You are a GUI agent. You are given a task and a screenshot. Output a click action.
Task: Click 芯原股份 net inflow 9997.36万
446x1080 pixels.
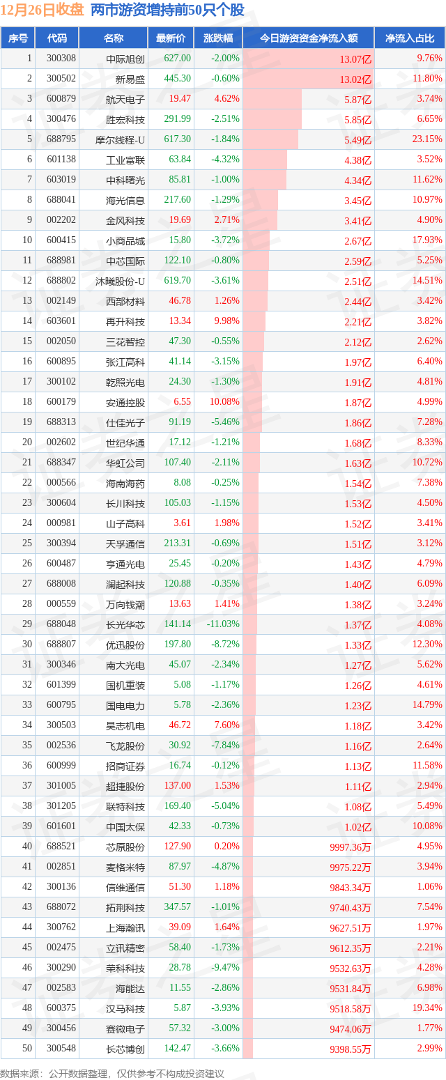coord(351,847)
